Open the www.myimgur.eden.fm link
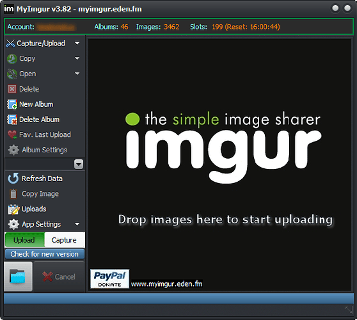 (166, 284)
